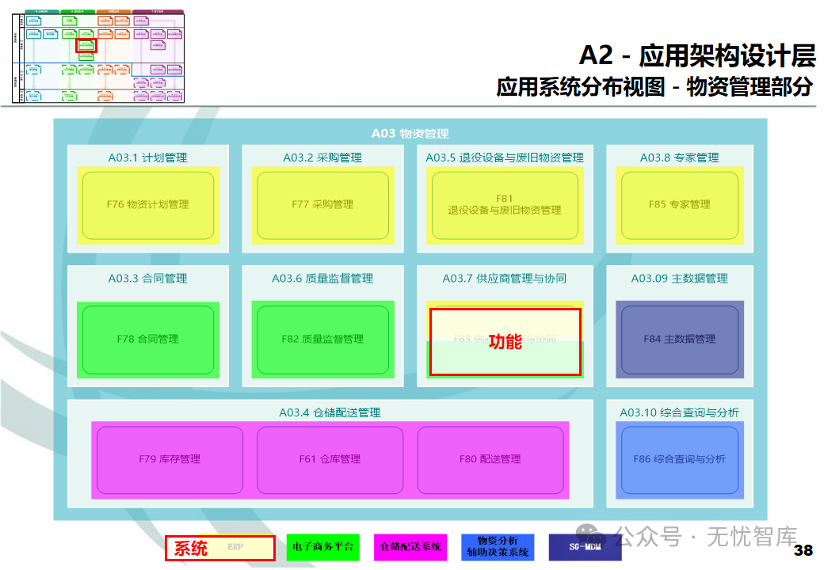Click the F61 仓库管理 box

[330, 460]
